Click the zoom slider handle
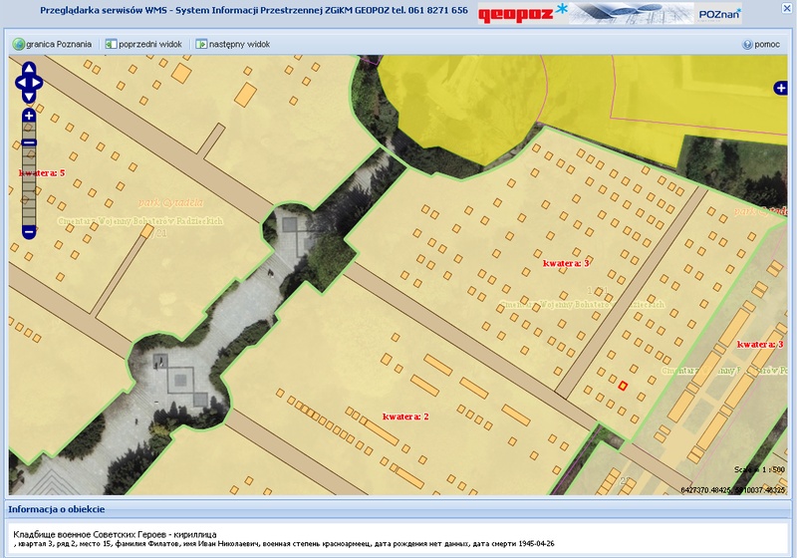The width and height of the screenshot is (797, 558). [x=29, y=142]
